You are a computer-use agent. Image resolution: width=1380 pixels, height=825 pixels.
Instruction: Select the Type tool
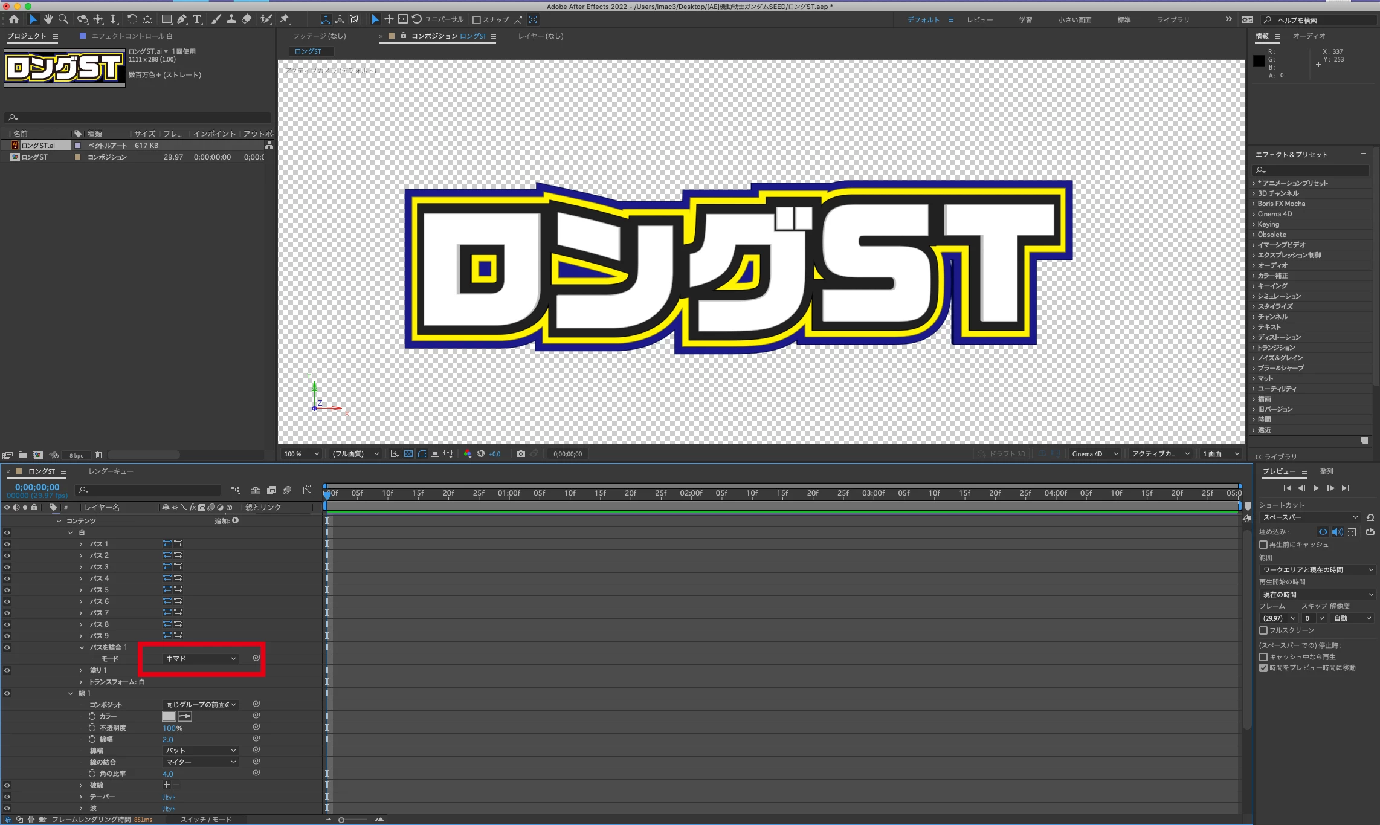197,19
